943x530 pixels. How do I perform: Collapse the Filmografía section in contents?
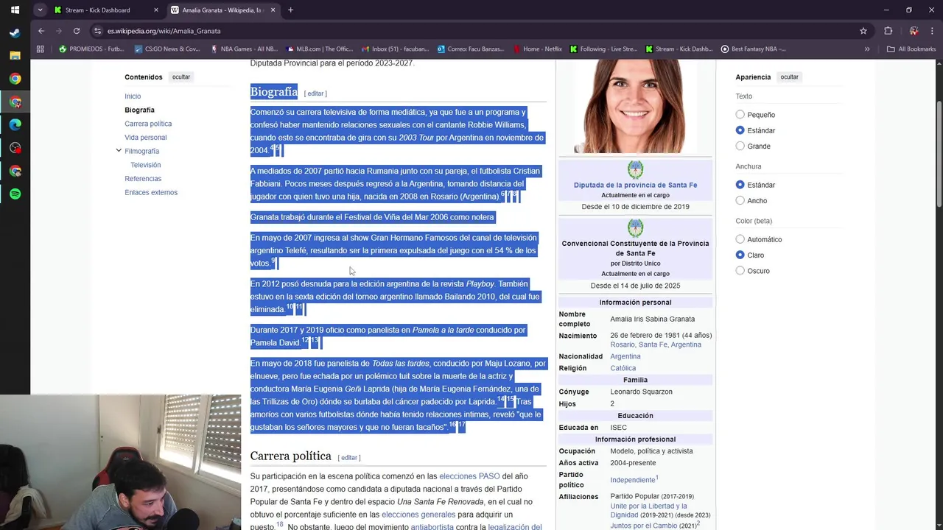pyautogui.click(x=119, y=151)
